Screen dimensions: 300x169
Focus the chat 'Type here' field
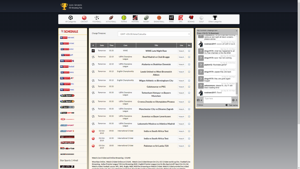[217, 100]
